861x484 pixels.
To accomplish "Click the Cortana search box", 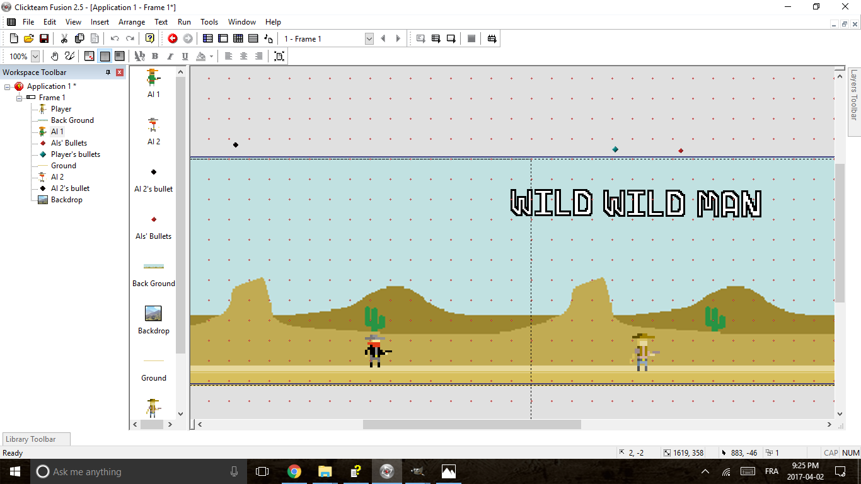I will tap(137, 471).
